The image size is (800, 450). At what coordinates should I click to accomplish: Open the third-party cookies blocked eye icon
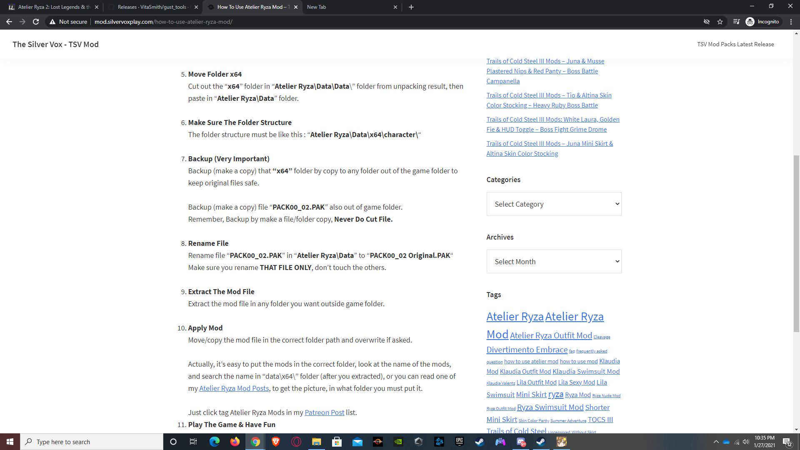point(707,22)
